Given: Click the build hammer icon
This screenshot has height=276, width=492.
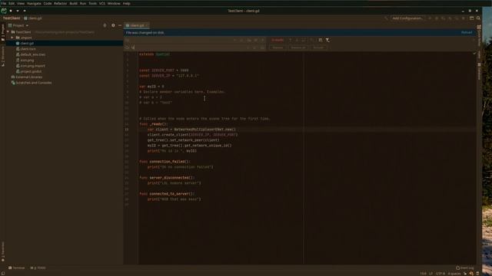Looking at the screenshot, I should pyautogui.click(x=386, y=18).
